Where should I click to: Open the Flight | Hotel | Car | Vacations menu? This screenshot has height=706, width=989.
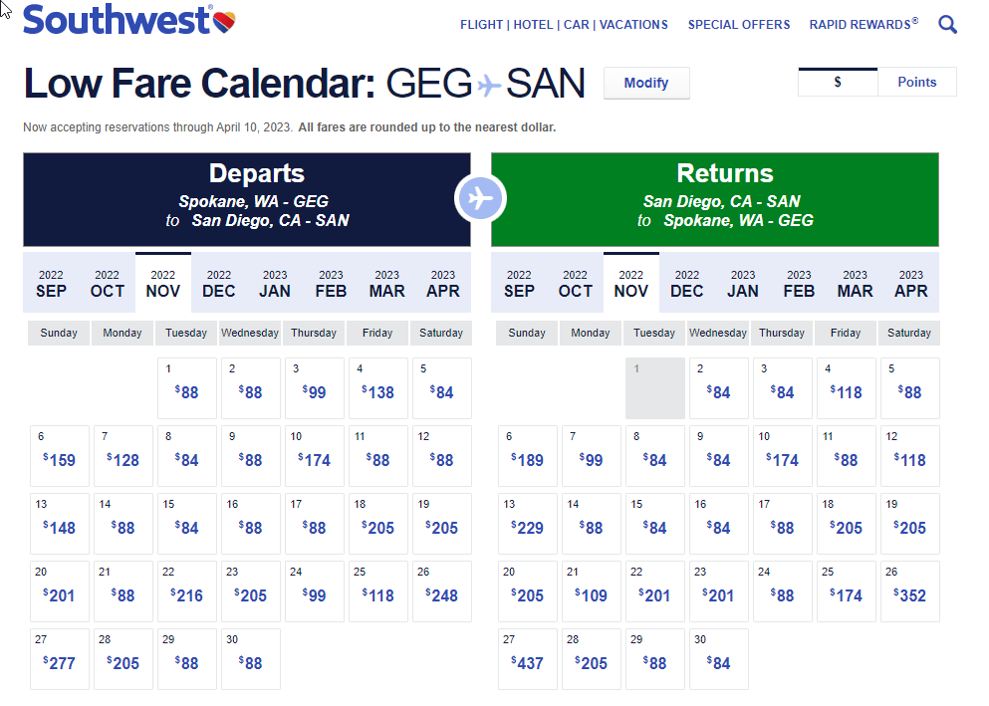(x=564, y=25)
